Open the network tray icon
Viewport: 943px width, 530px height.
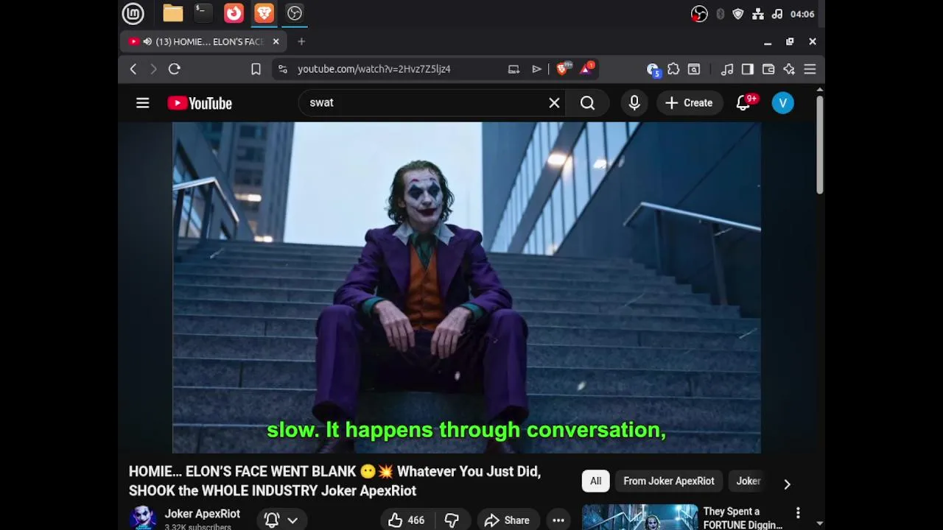[758, 14]
